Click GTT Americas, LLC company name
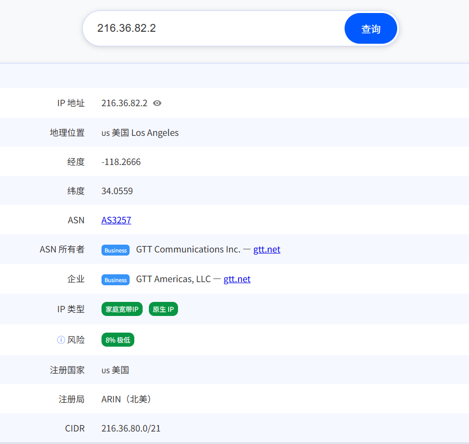This screenshot has height=444, width=469. [173, 280]
